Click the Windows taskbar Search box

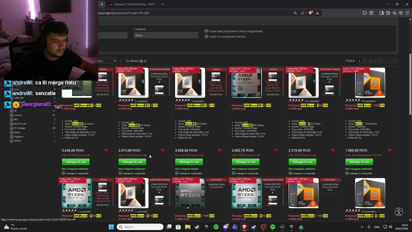point(140,227)
